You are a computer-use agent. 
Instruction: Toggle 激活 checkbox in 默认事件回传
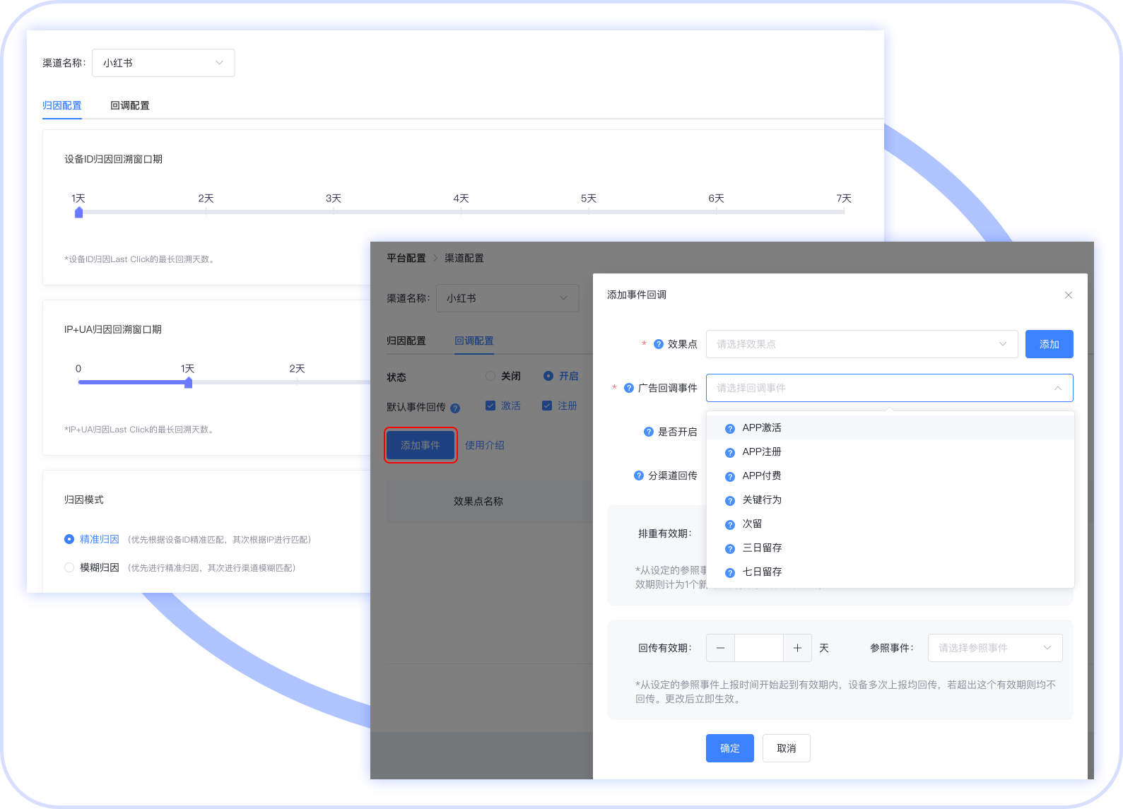click(x=490, y=406)
